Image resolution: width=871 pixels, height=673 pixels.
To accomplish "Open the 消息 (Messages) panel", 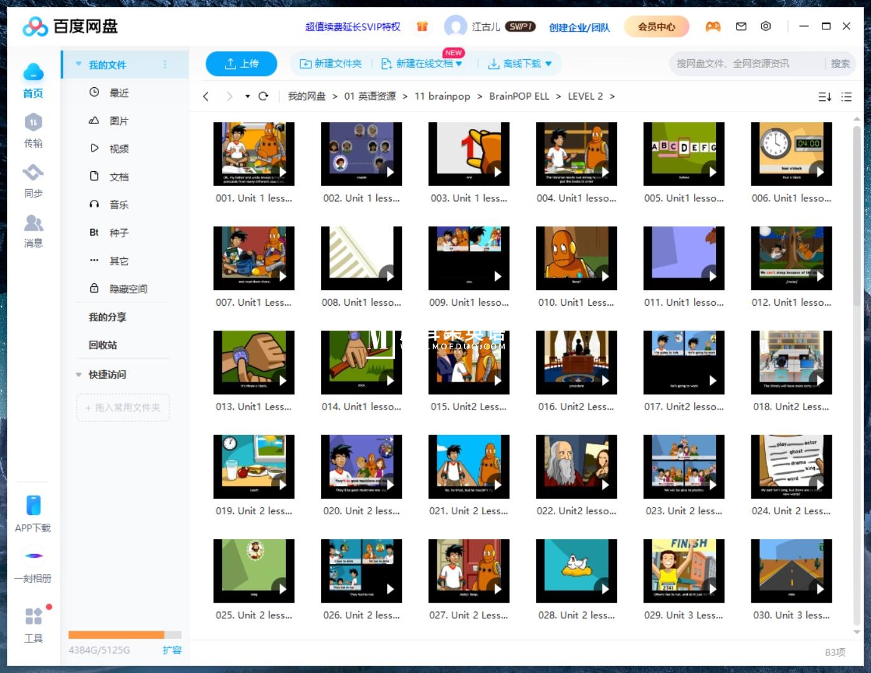I will point(34,232).
